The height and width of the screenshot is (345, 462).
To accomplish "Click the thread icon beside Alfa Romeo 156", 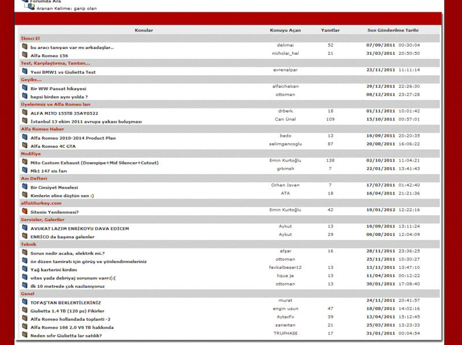I will (25, 55).
